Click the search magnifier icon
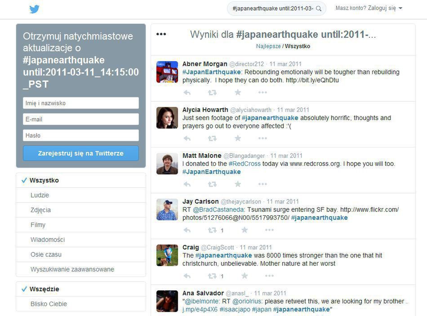The width and height of the screenshot is (427, 316). pos(318,9)
